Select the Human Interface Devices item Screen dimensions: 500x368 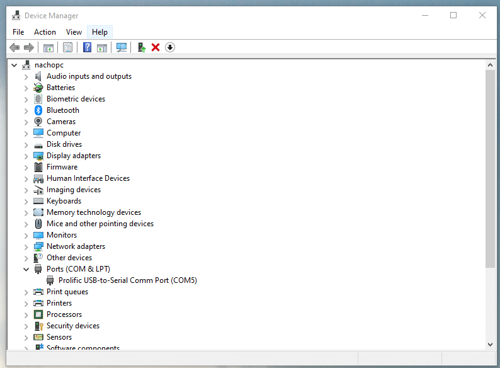pyautogui.click(x=88, y=178)
